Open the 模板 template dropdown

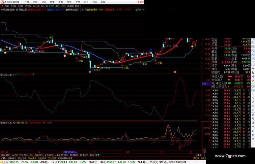point(199,155)
